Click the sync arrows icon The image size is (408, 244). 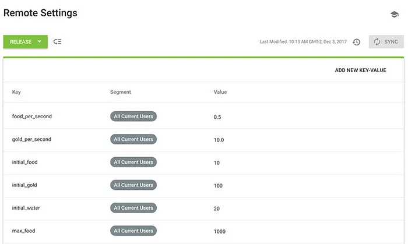coord(377,42)
